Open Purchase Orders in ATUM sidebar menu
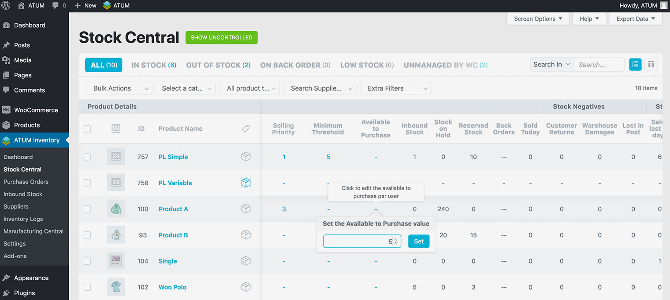Image resolution: width=670 pixels, height=300 pixels. pyautogui.click(x=26, y=182)
